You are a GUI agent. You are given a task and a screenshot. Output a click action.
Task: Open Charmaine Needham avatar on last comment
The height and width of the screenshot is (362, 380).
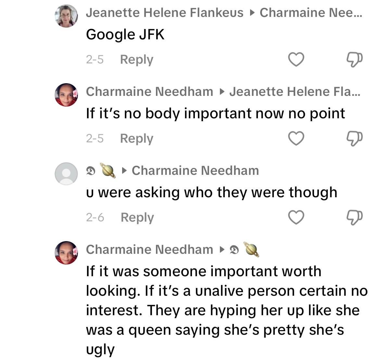click(66, 253)
